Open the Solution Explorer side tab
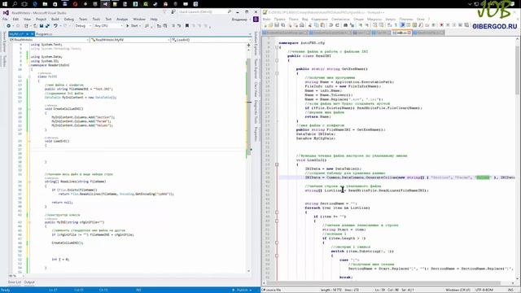The width and height of the screenshot is (521, 293). click(256, 43)
